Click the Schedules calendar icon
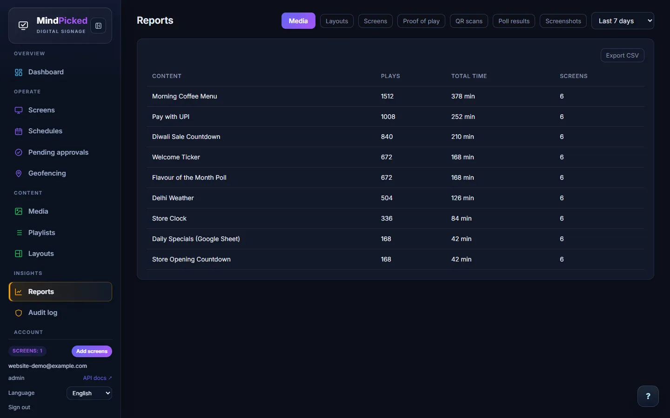The image size is (670, 418). [x=19, y=131]
